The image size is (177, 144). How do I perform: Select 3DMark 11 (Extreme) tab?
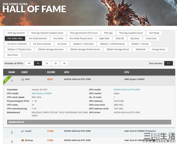(x=83, y=44)
